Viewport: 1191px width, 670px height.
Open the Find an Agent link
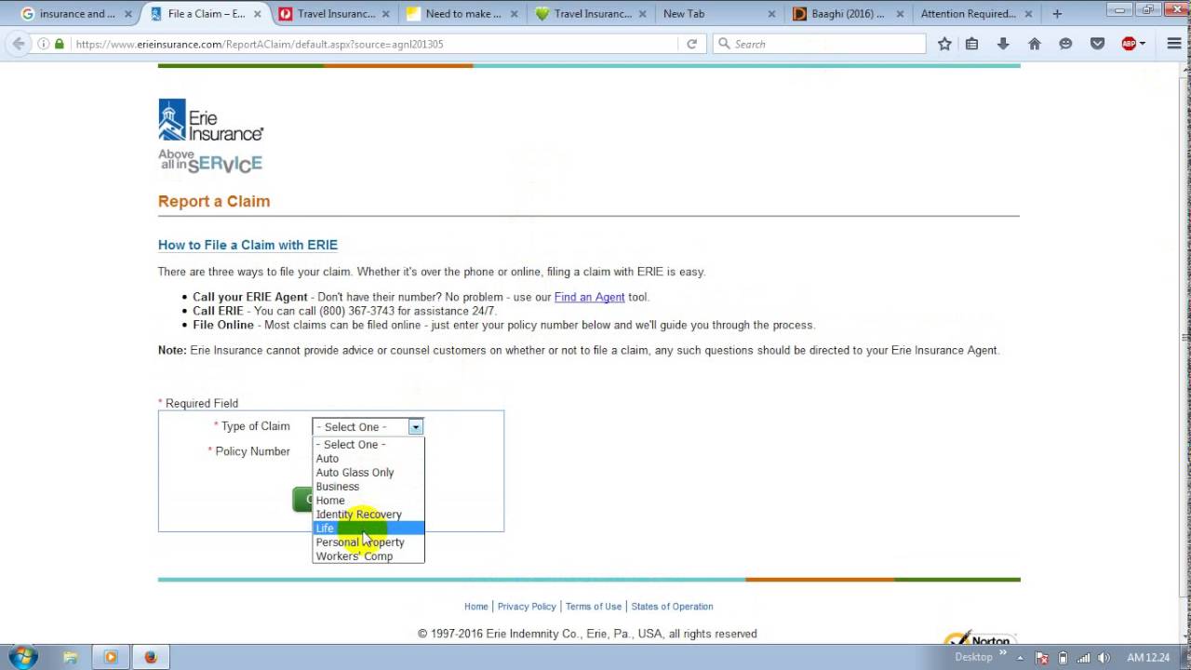(589, 297)
